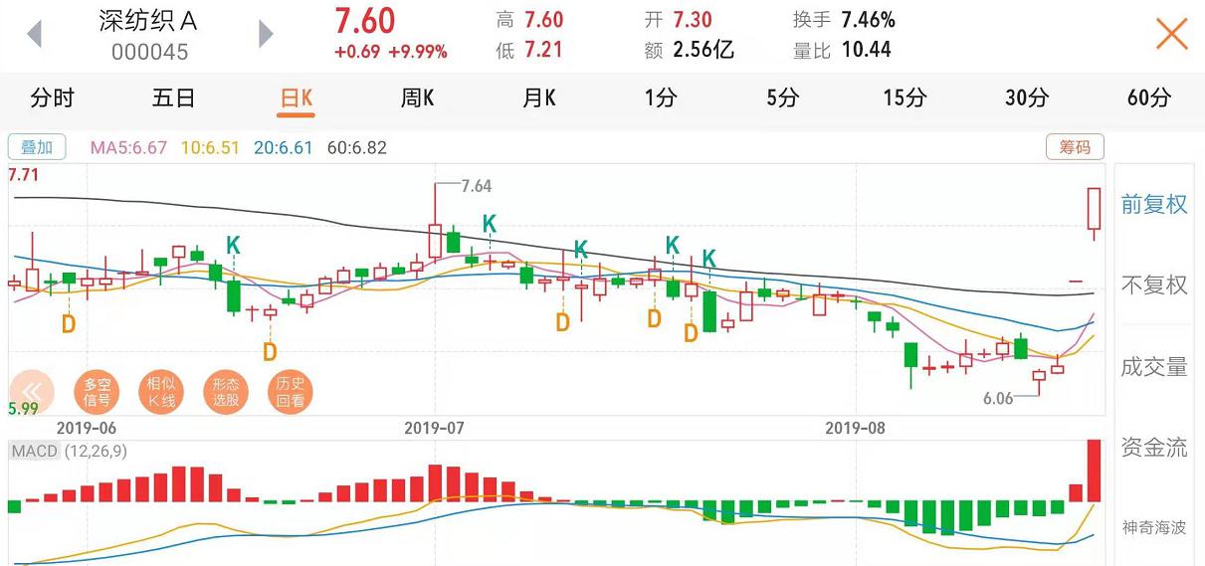
Task: Select the 日K daily candlestick tab
Action: pyautogui.click(x=297, y=97)
